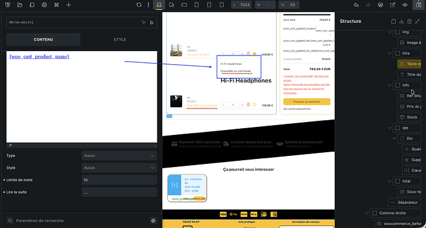The height and width of the screenshot is (228, 426).
Task: Click the search magnifier icon
Action: 10,221
